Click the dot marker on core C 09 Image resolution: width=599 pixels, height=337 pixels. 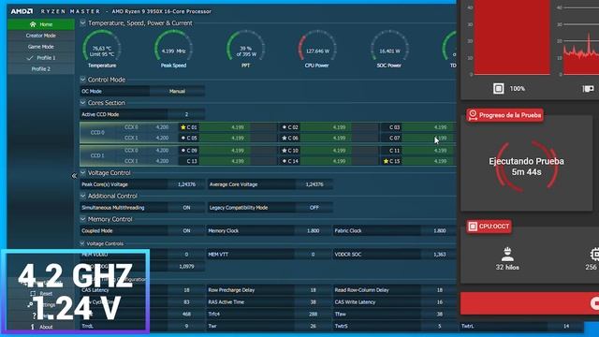click(183, 151)
